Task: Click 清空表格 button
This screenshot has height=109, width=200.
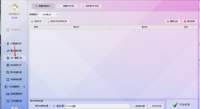Action: [x=189, y=21]
